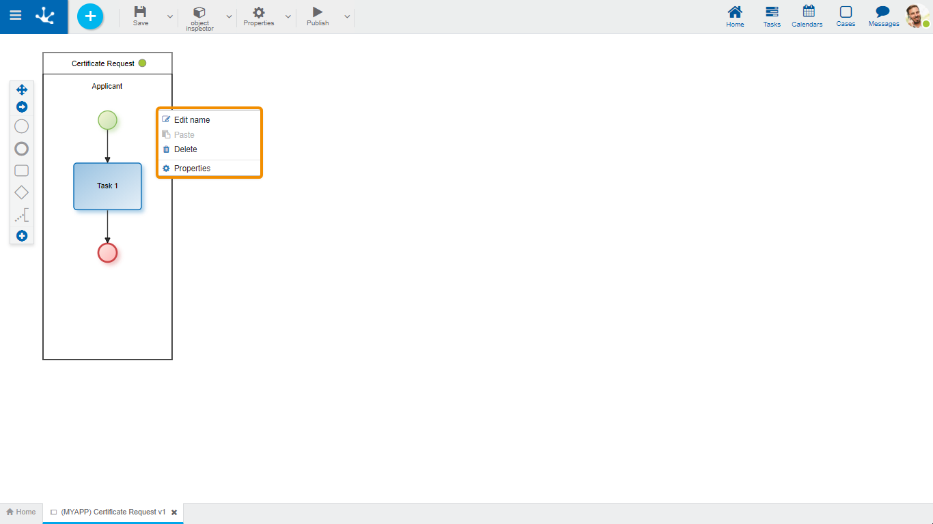Select the start event circle tool
Image resolution: width=933 pixels, height=524 pixels.
pyautogui.click(x=22, y=126)
